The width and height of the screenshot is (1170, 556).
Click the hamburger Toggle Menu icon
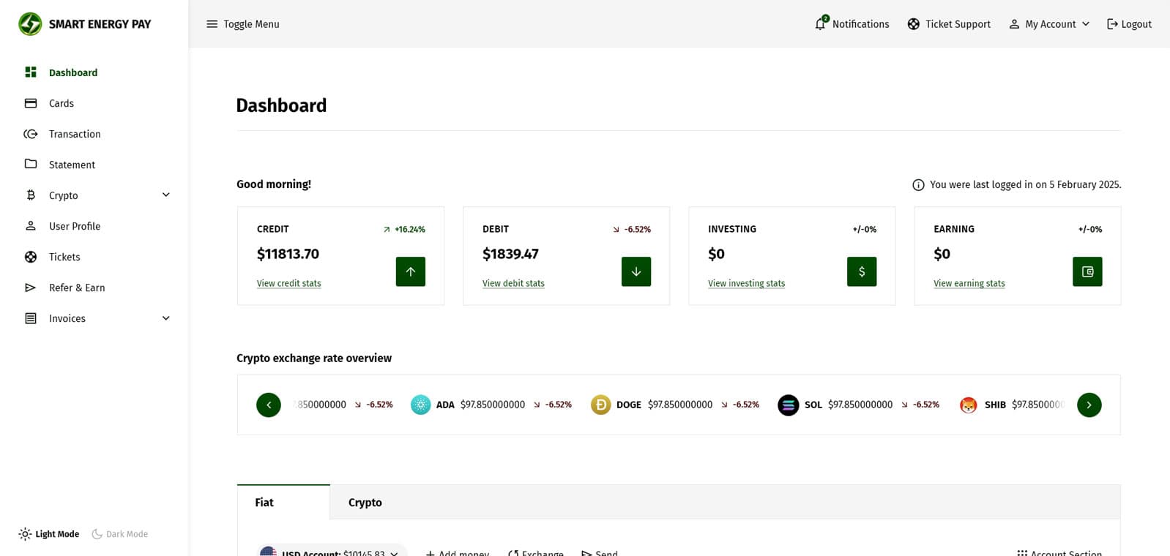click(x=212, y=24)
